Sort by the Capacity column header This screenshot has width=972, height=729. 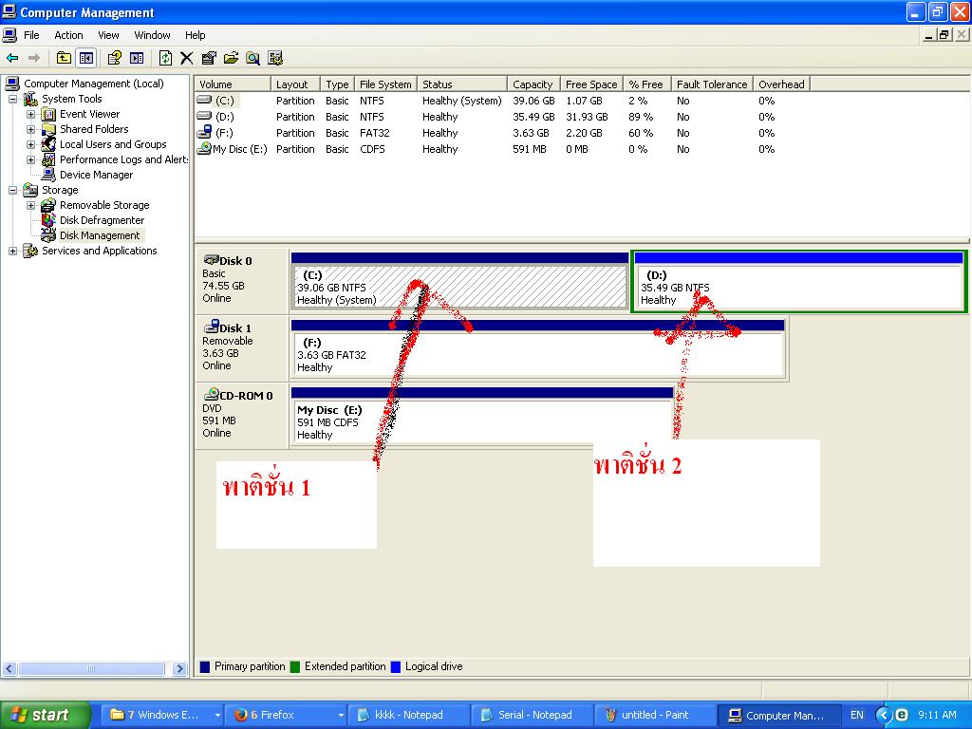(x=533, y=84)
